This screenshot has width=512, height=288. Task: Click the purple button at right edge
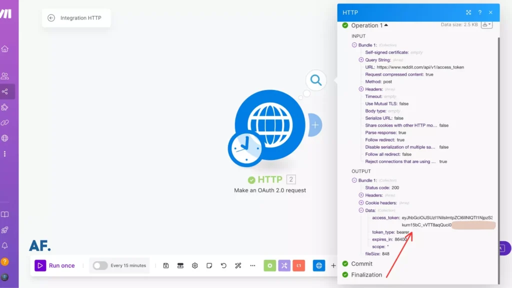(505, 248)
